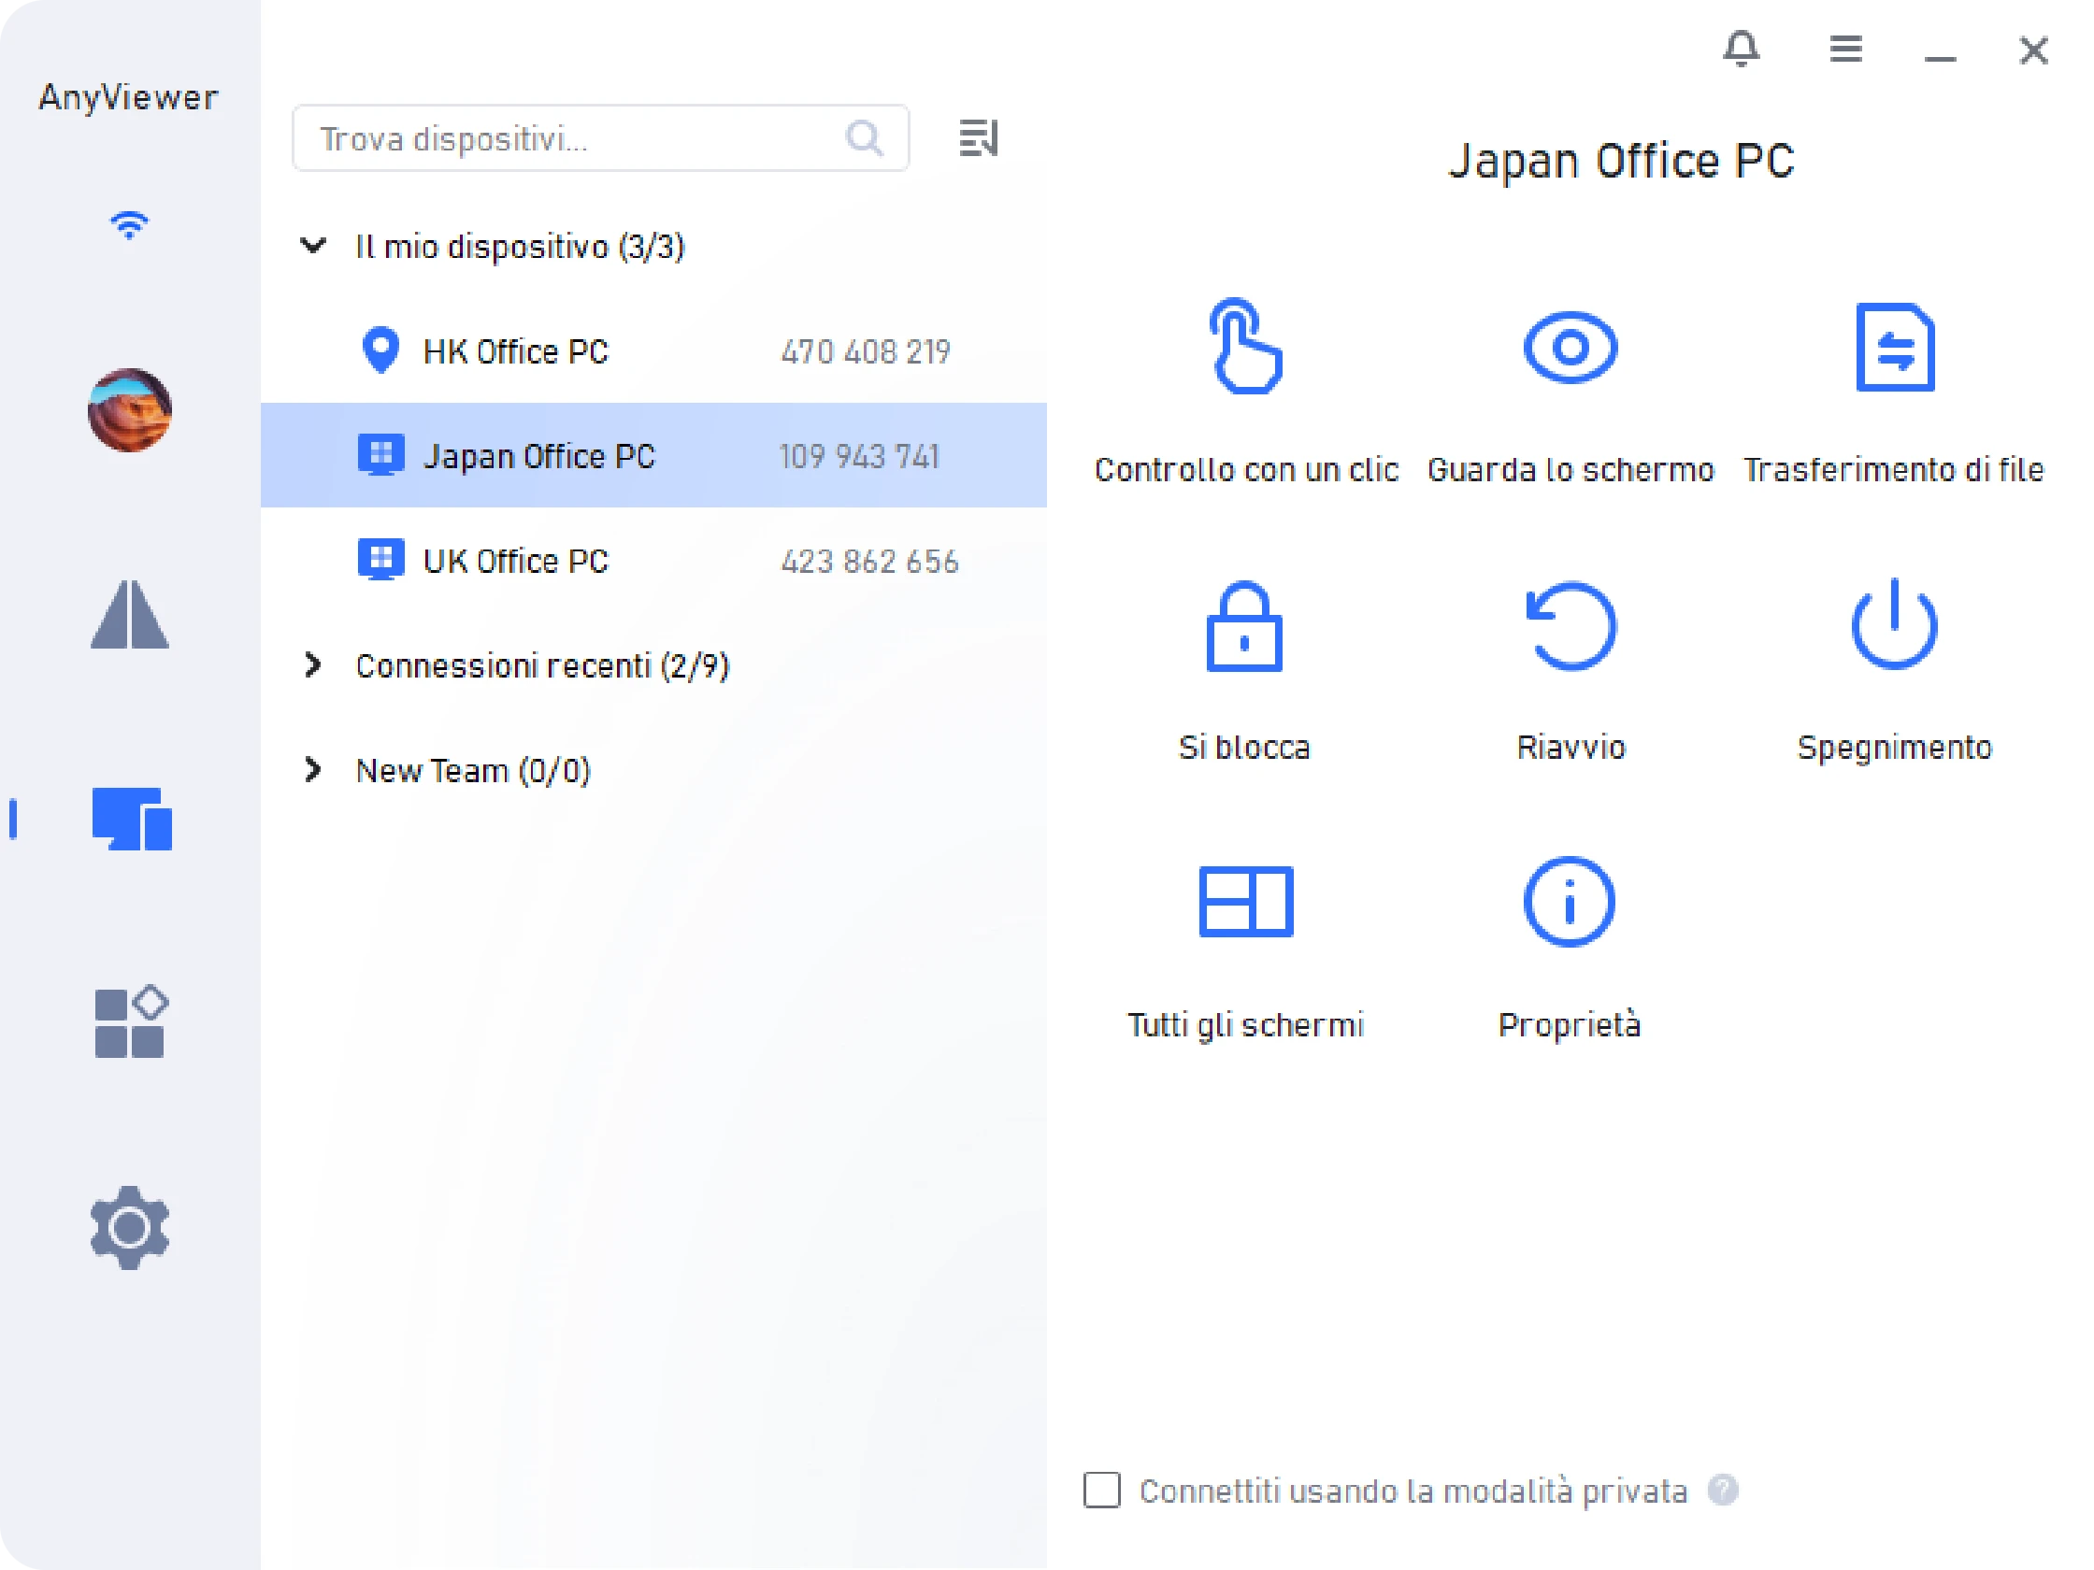Open the notifications bell

click(x=1741, y=49)
